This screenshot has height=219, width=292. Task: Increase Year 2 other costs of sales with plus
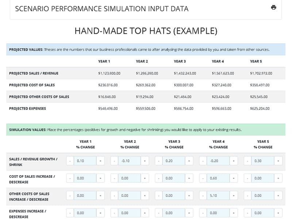tap(145, 196)
